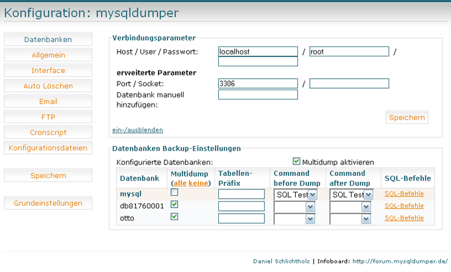Open the Cronscript section
Image resolution: width=451 pixels, height=272 pixels.
[48, 133]
